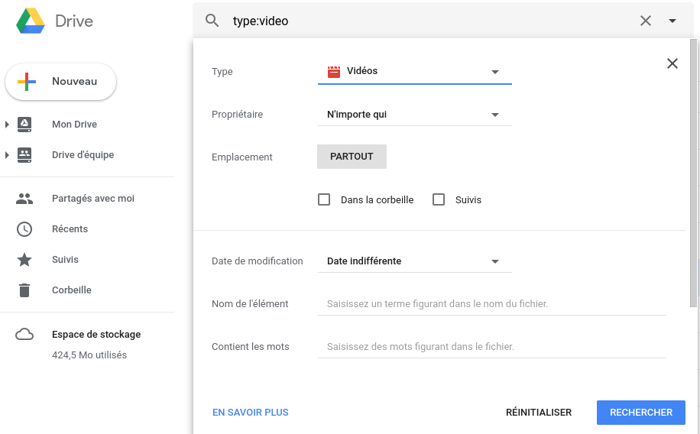Click 424,5 Mo utilisés text
700x434 pixels.
[89, 355]
